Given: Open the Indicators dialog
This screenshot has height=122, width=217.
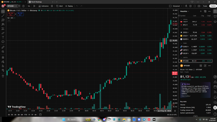Looking at the screenshot, I should [x=44, y=6].
